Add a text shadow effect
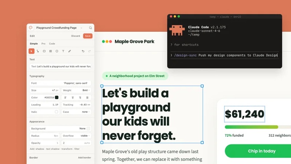The width and height of the screenshot is (291, 164). point(53,149)
